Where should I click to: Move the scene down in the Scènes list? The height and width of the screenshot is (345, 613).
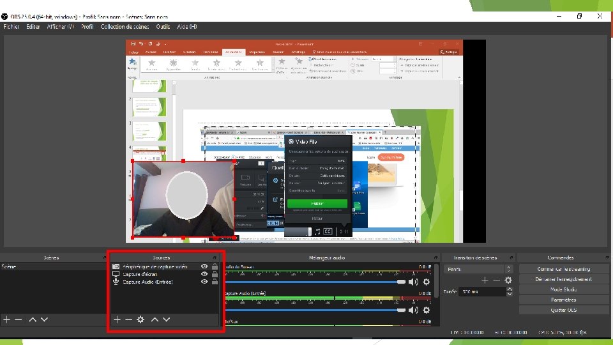[45, 319]
